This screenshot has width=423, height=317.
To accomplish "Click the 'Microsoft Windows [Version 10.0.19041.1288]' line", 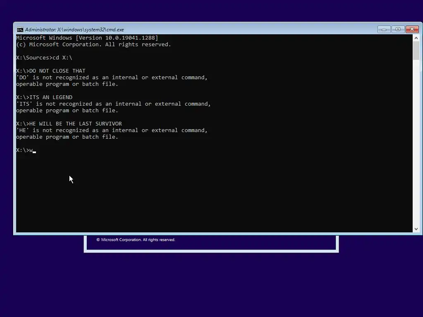I will point(87,38).
